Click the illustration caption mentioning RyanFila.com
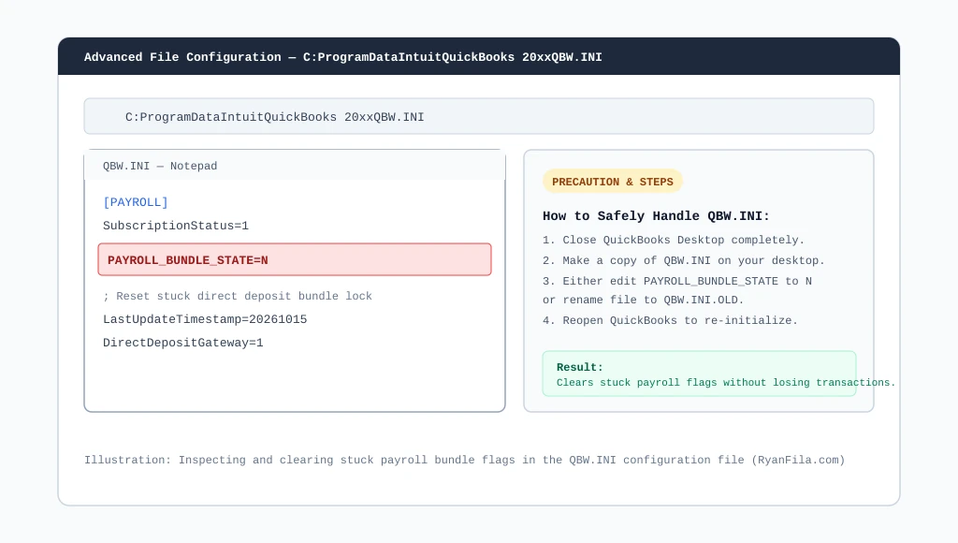The image size is (958, 543). click(x=464, y=460)
